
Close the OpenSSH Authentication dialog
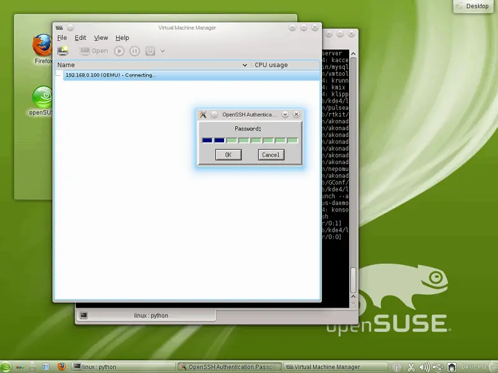coord(296,114)
